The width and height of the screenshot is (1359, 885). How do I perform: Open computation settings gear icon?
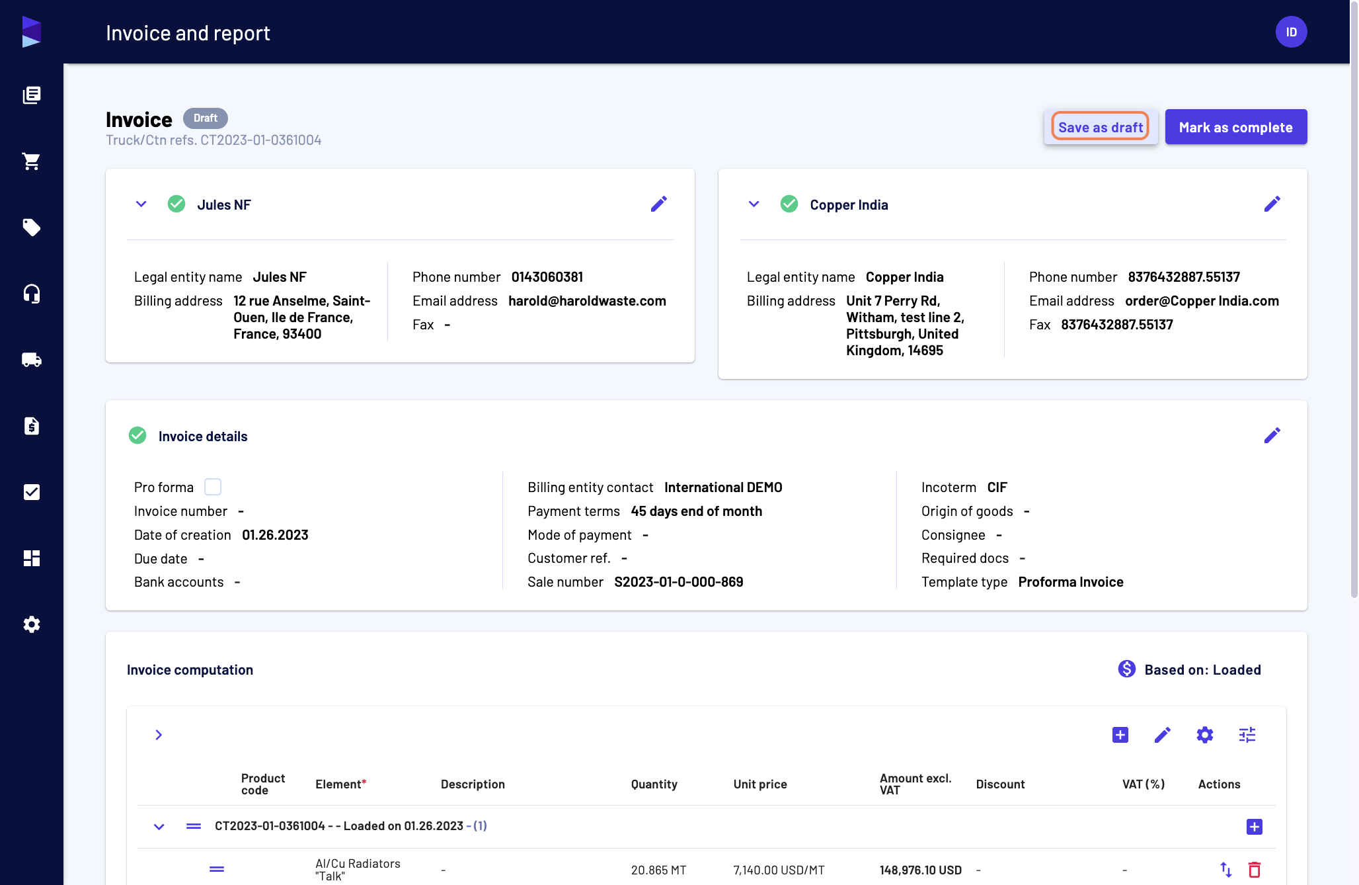click(x=1205, y=735)
